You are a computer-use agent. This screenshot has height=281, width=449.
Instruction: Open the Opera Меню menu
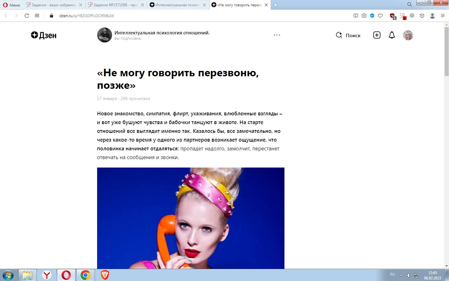click(12, 5)
